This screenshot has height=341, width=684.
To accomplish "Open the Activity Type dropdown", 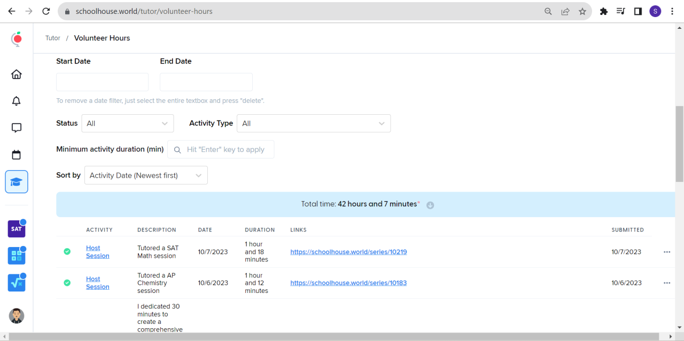I will (314, 123).
